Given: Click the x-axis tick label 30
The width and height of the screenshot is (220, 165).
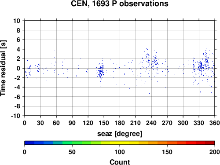Looking at the screenshot, I should 40,123.
